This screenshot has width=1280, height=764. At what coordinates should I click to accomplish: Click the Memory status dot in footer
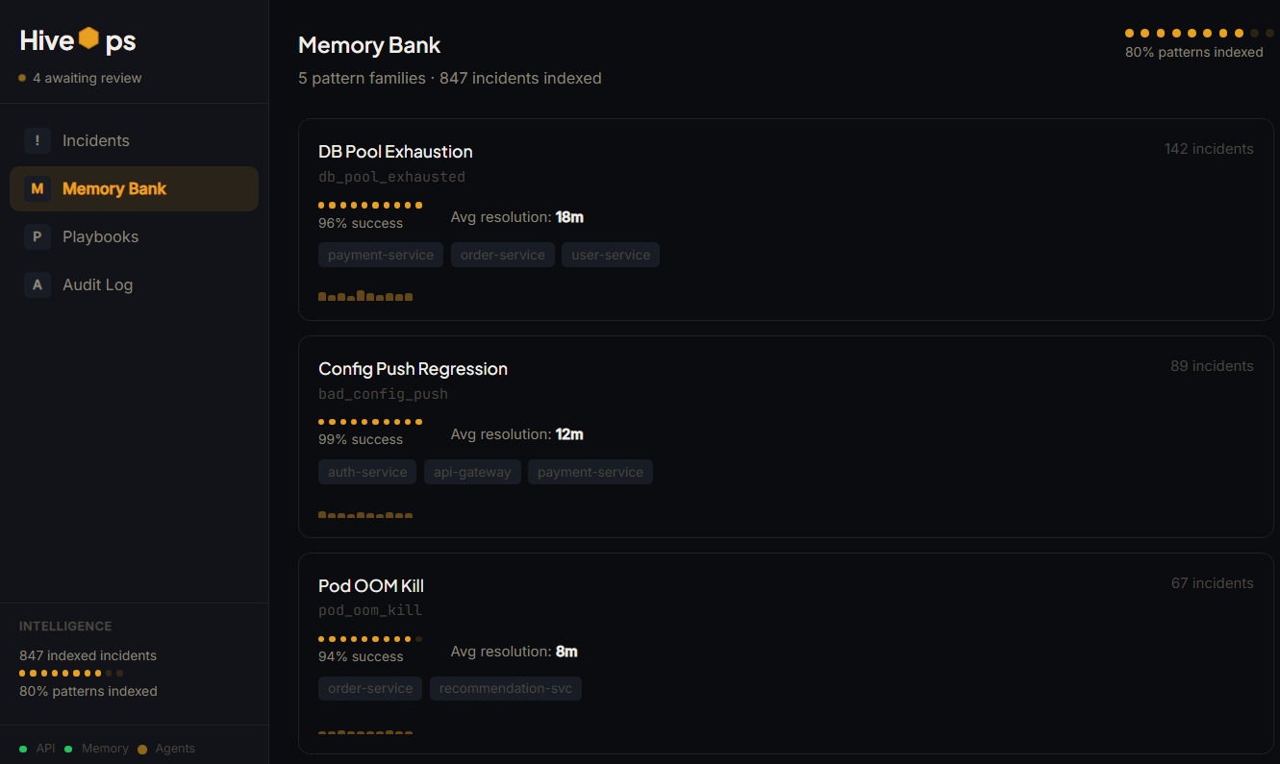68,749
